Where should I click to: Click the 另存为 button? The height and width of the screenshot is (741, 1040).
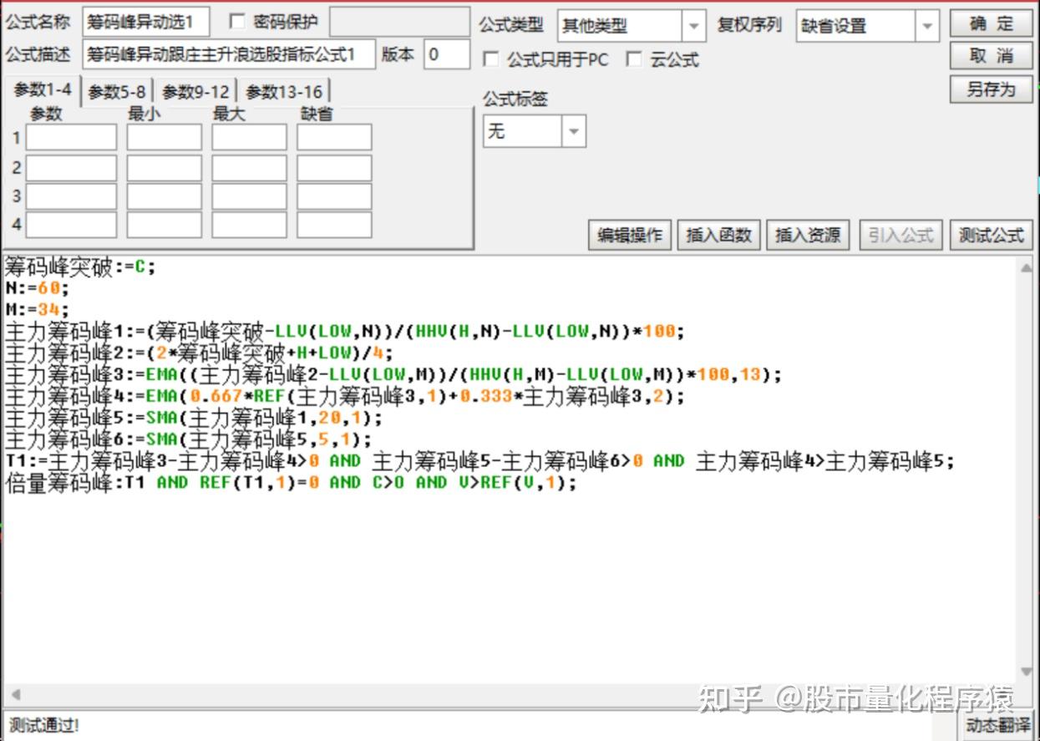991,89
